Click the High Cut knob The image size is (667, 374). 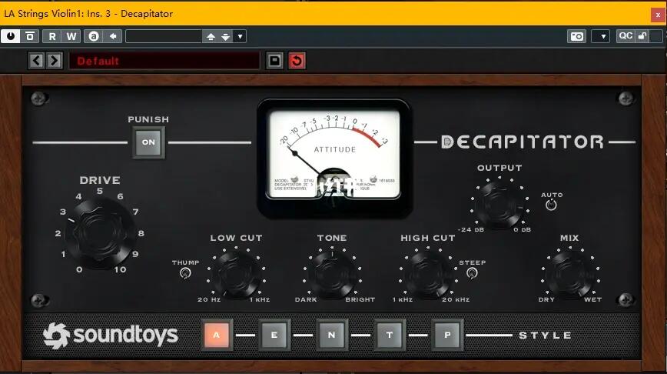pos(428,275)
